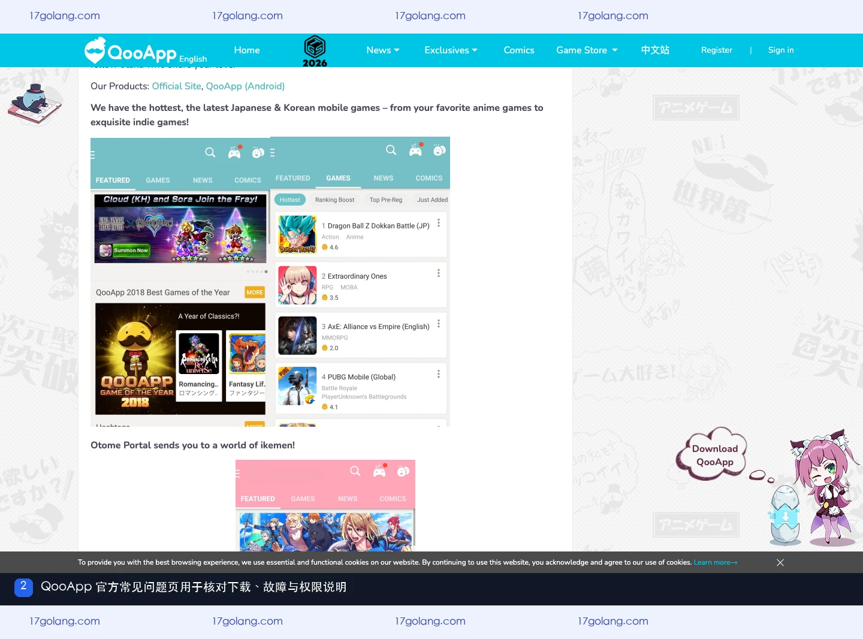
Task: Click "Otome Portal sends you to a world" text
Action: (192, 445)
